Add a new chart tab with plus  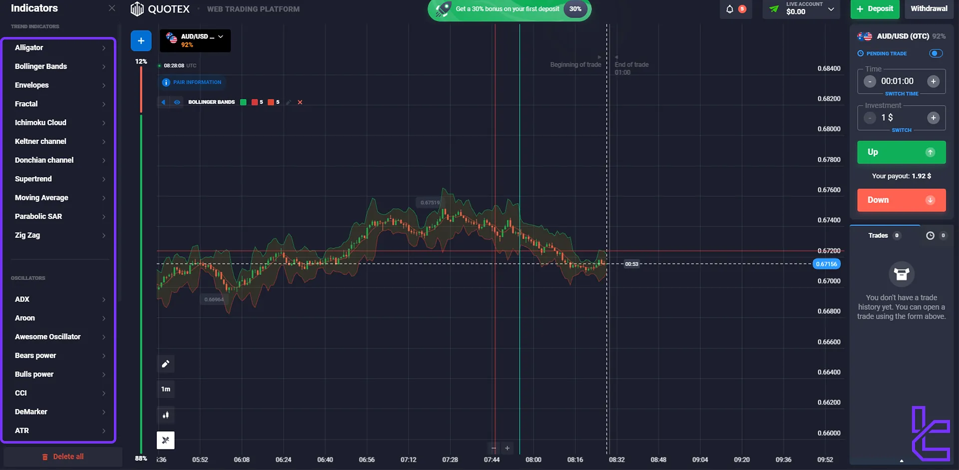coord(141,40)
